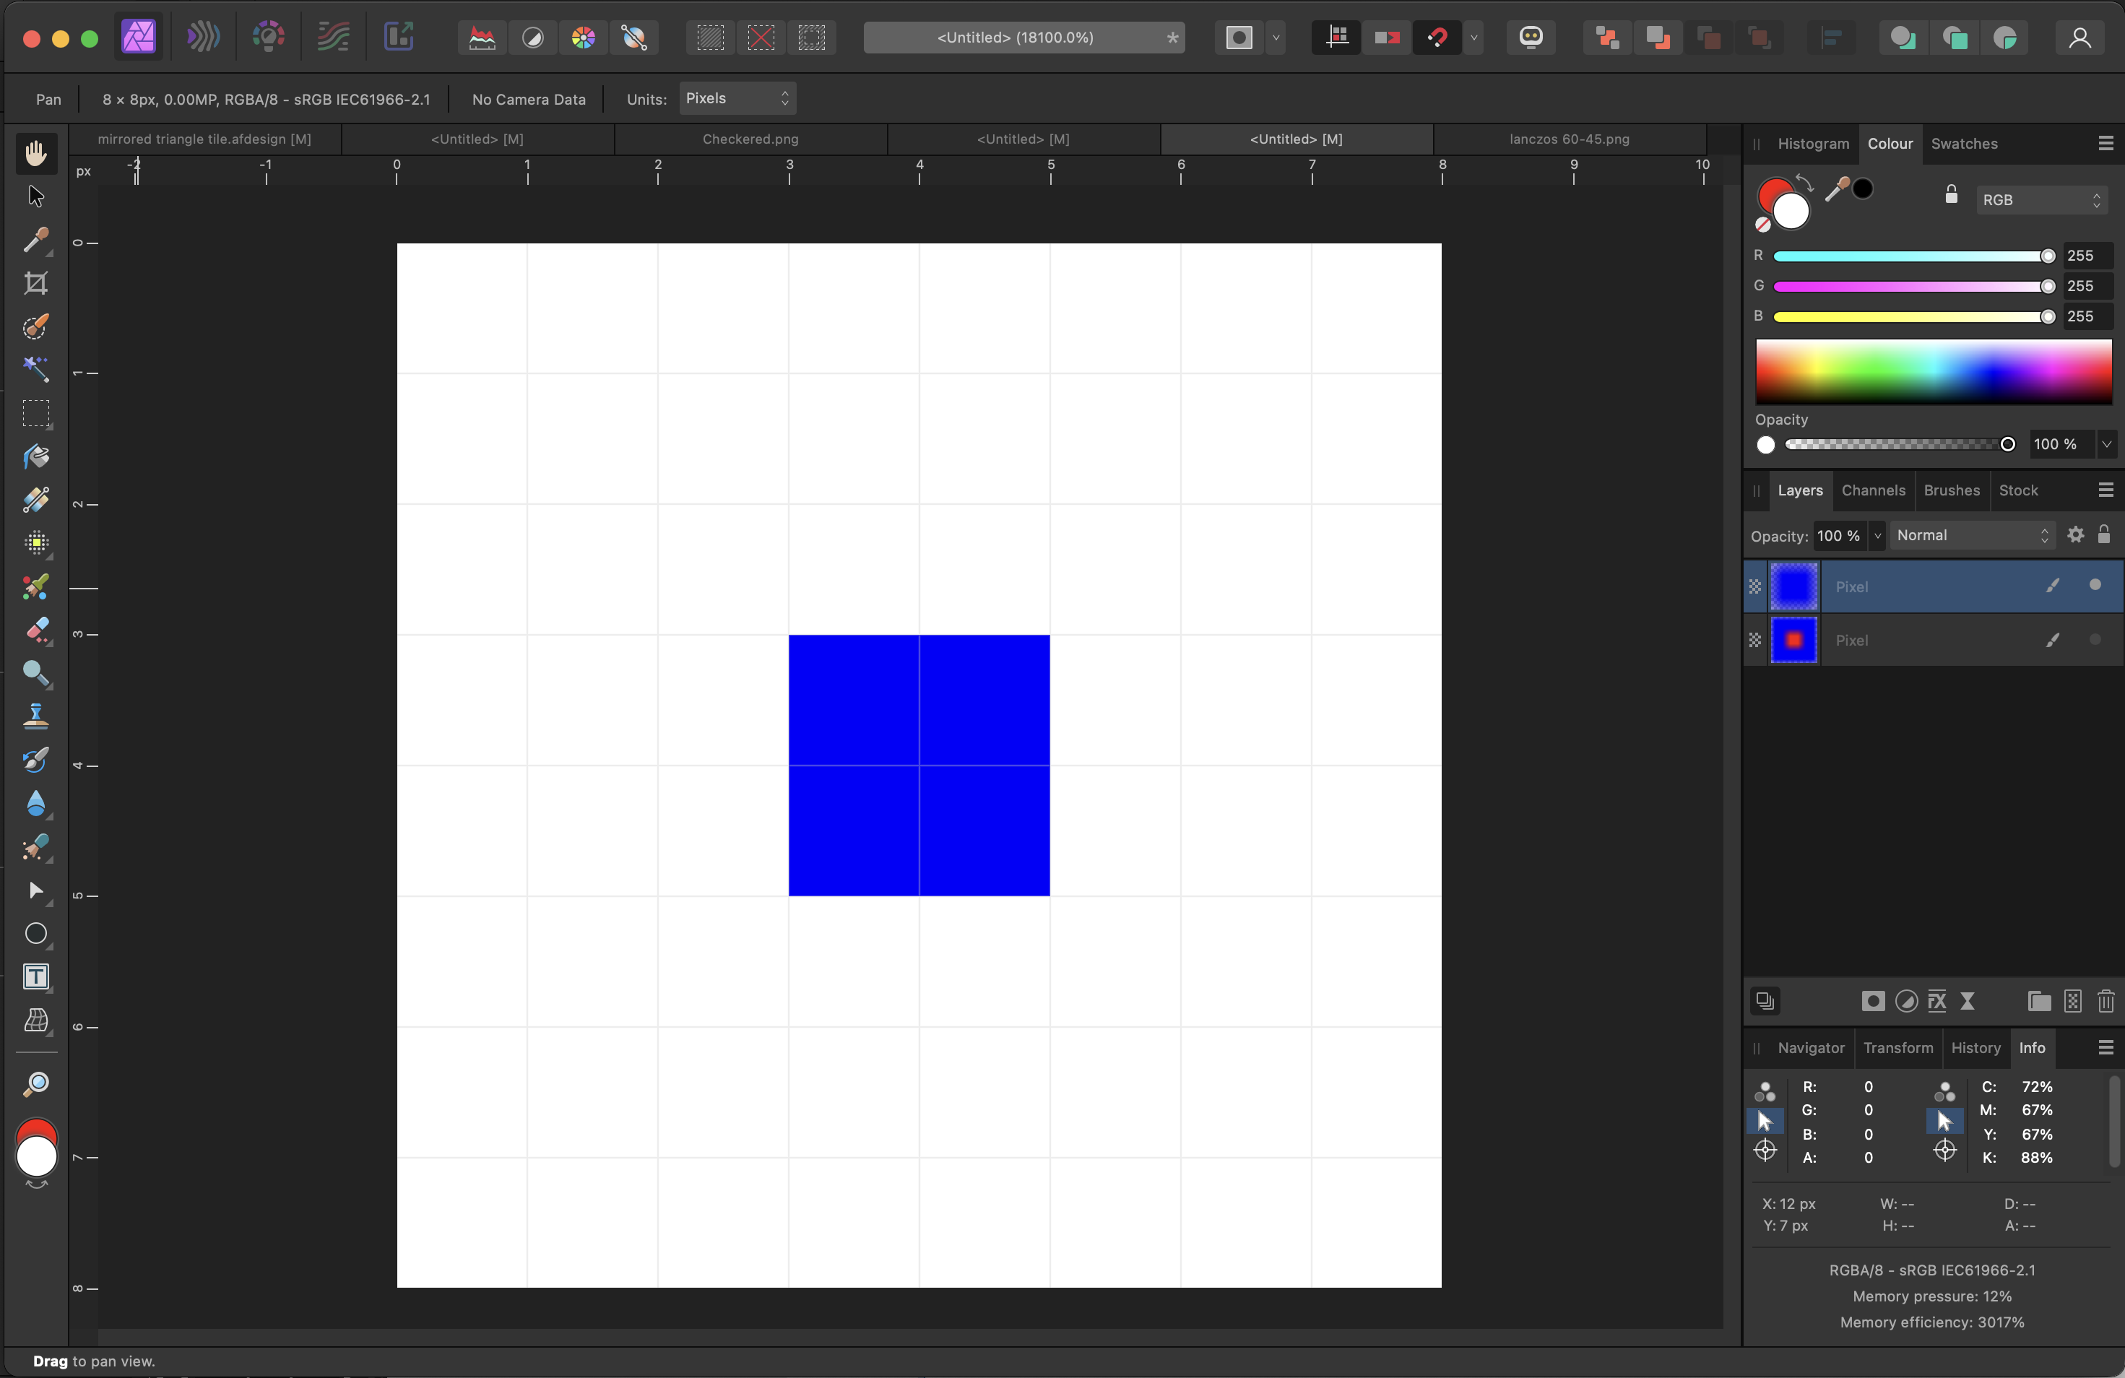Screen dimensions: 2125x1378
Task: Toggle visibility of the top Pixel layer
Action: click(2095, 586)
